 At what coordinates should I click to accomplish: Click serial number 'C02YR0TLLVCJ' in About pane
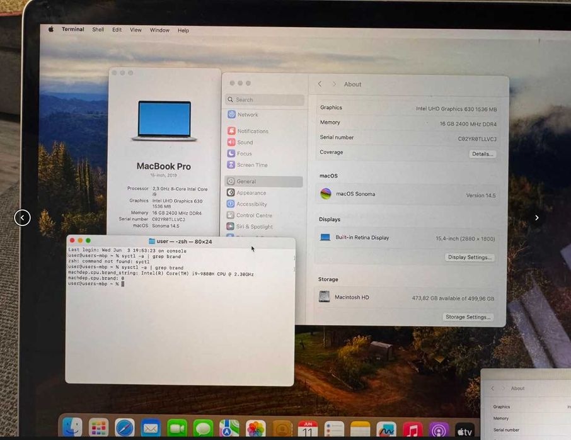pos(477,139)
